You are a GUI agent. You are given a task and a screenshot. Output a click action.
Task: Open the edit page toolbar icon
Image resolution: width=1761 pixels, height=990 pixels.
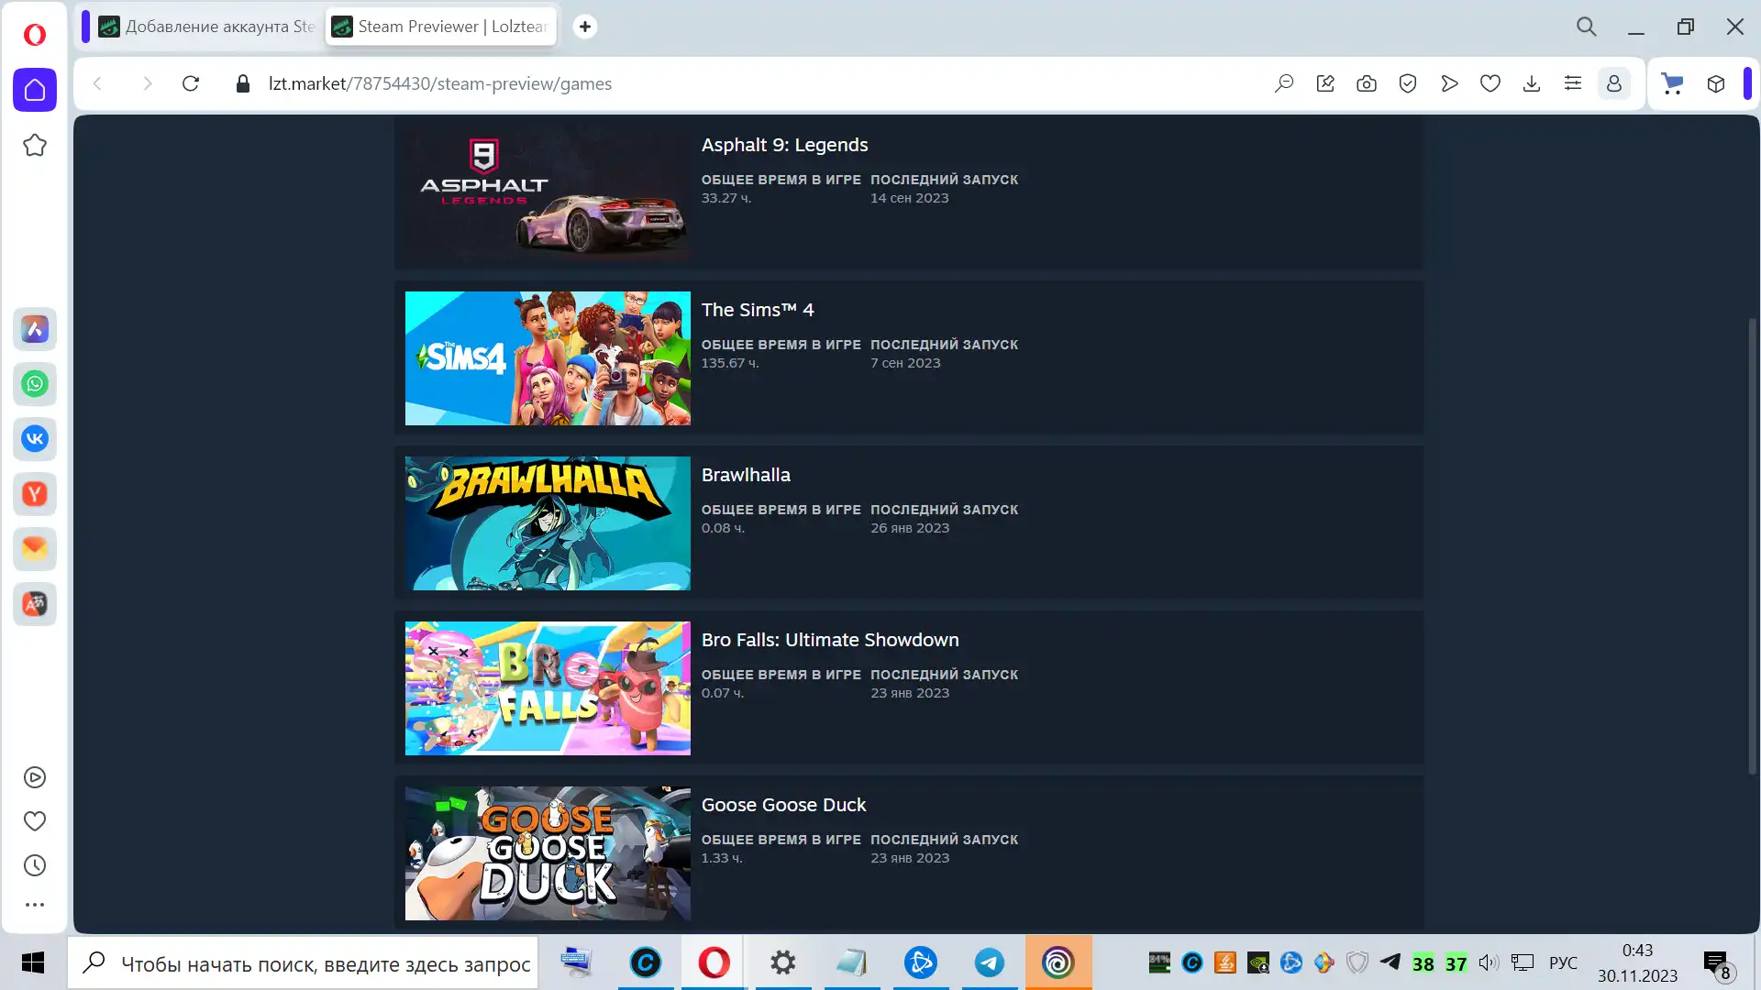click(1325, 83)
